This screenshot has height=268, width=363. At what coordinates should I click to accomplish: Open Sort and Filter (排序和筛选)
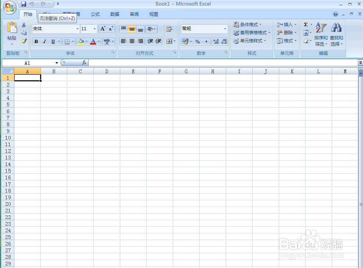coord(321,34)
